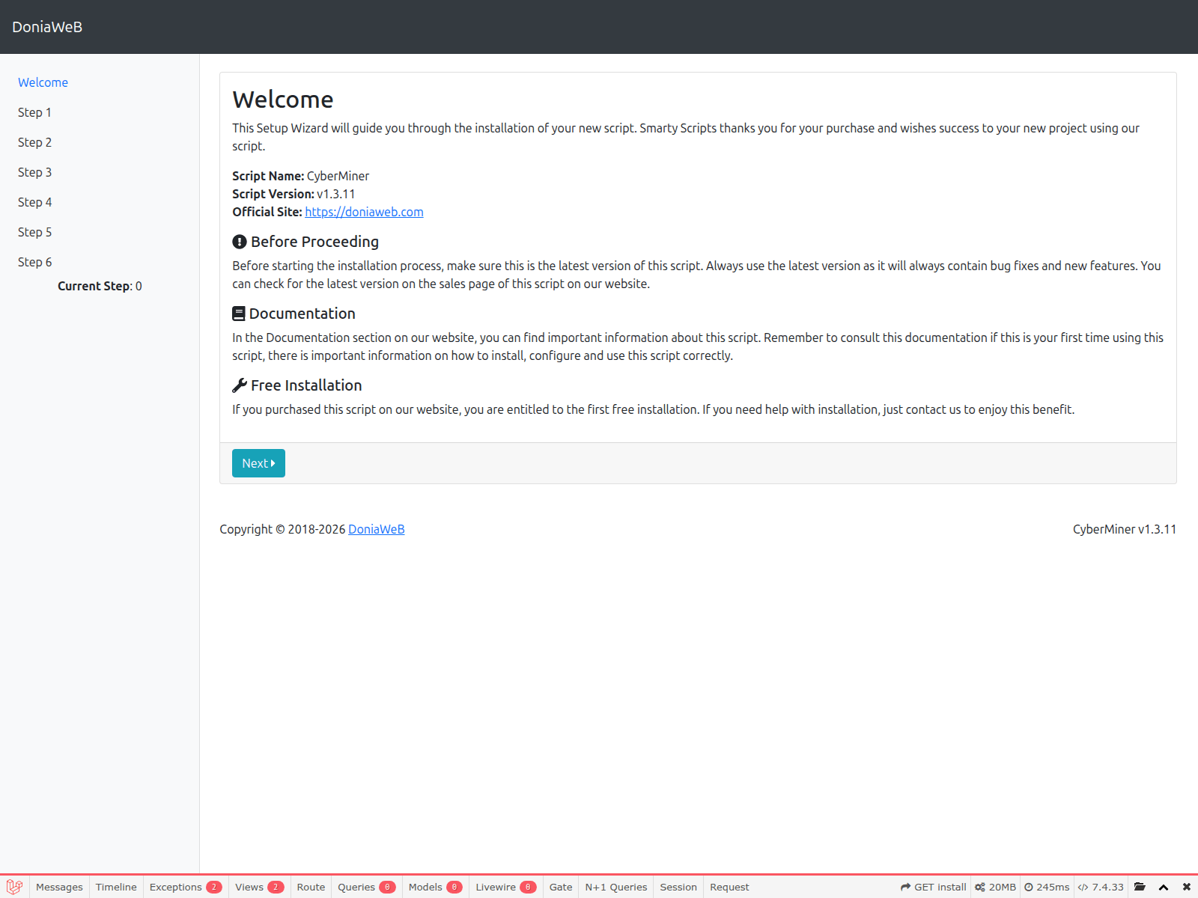Click the Welcome page heading
The height and width of the screenshot is (898, 1198).
point(283,100)
